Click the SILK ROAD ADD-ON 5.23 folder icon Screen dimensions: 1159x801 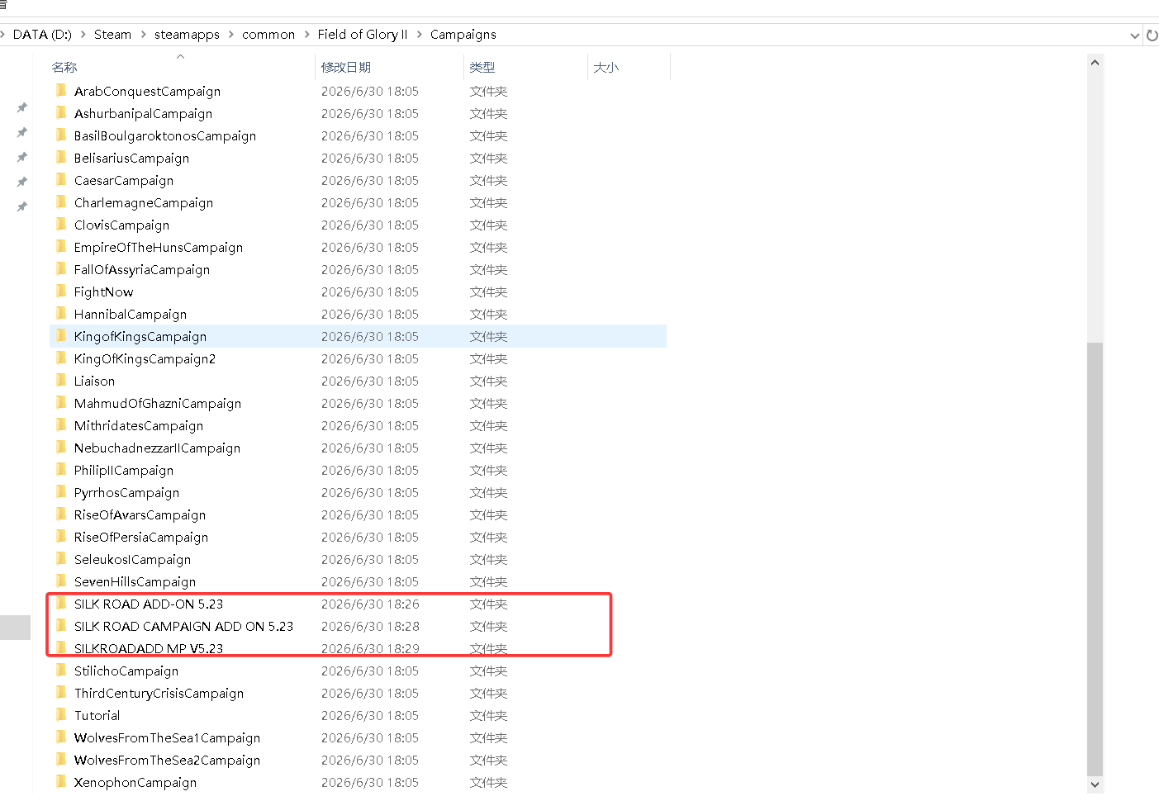tap(61, 603)
